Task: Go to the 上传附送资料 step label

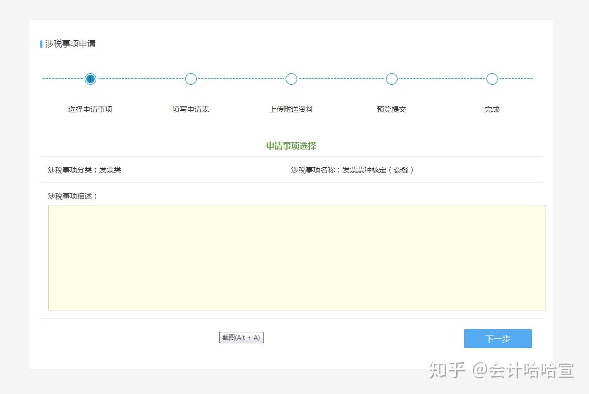Action: [x=291, y=109]
